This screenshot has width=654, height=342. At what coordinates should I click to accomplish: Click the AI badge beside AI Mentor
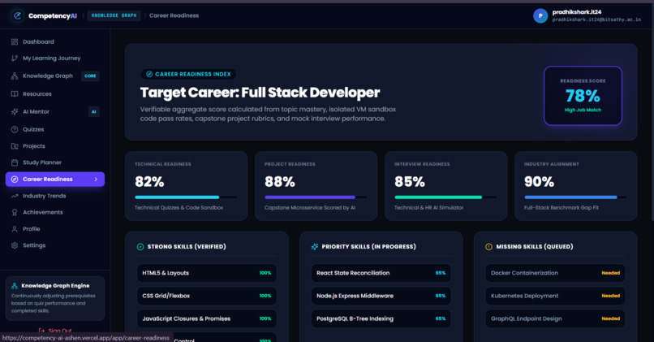94,111
